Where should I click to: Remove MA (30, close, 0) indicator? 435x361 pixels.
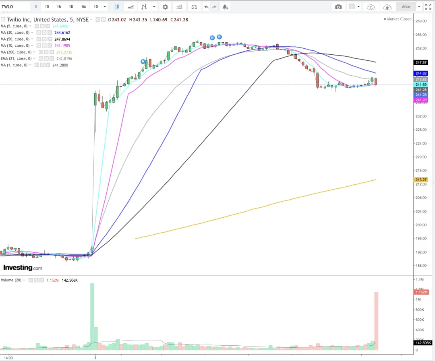pyautogui.click(x=50, y=33)
